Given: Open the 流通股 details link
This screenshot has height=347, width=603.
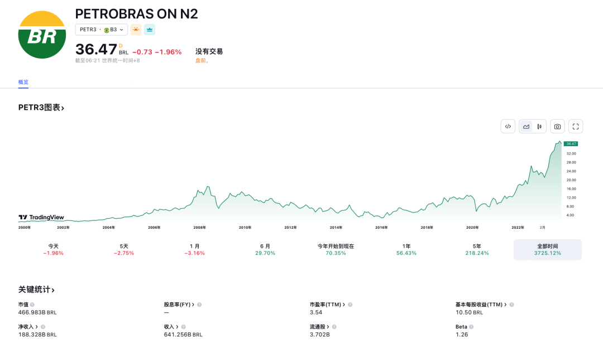Looking at the screenshot, I should pyautogui.click(x=319, y=326).
